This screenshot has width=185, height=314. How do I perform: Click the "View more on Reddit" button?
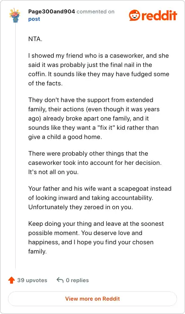pos(92,299)
